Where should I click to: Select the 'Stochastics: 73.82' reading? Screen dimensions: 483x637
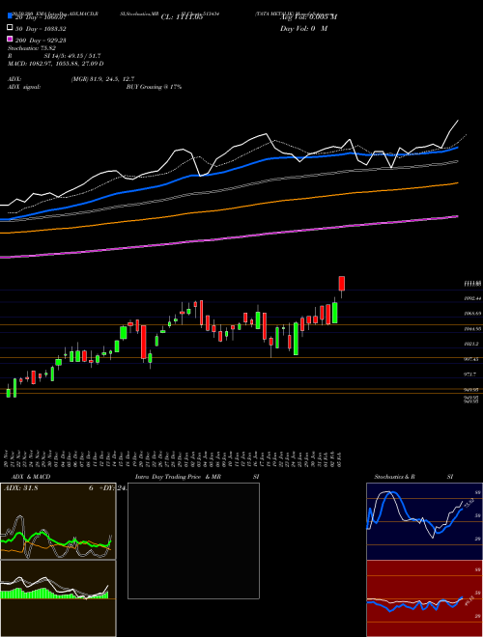point(32,48)
